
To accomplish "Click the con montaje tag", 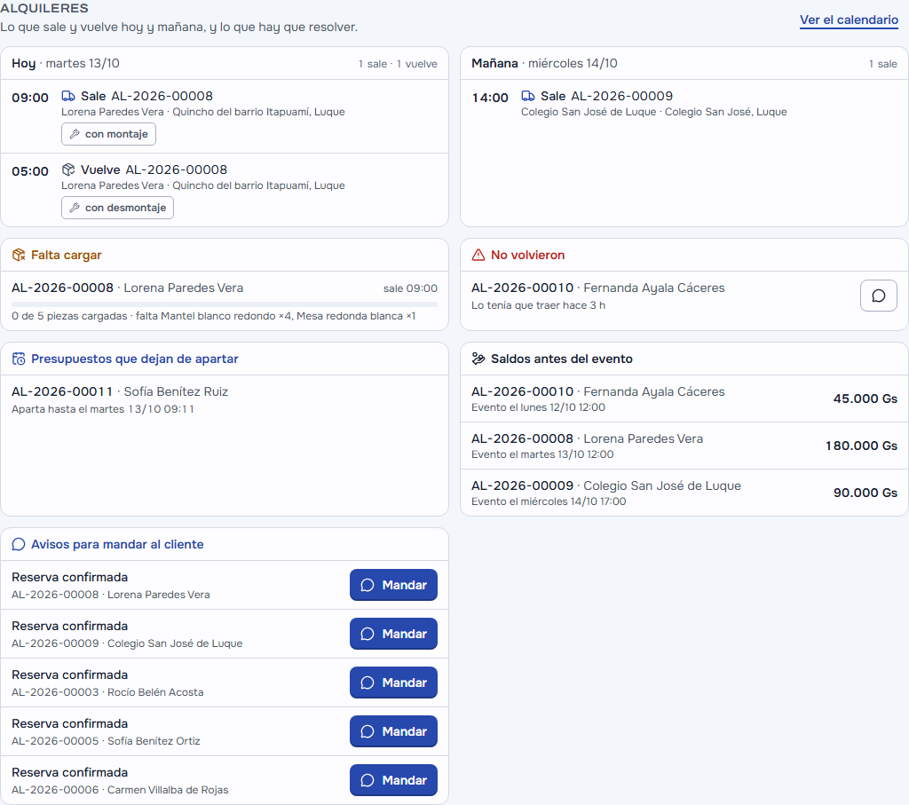I will click(x=108, y=134).
